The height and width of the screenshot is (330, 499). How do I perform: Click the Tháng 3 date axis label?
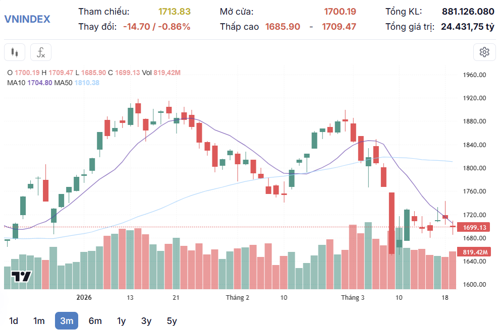353,298
